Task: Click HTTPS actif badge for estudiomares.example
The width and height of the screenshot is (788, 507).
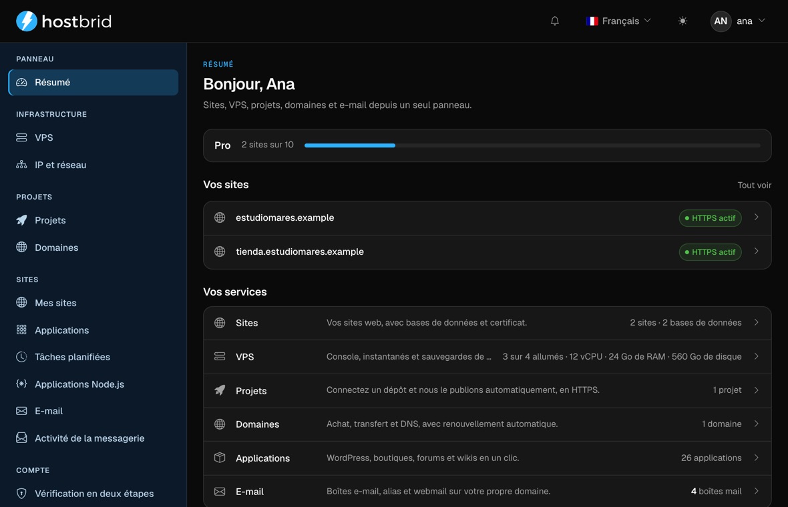Action: (x=710, y=218)
